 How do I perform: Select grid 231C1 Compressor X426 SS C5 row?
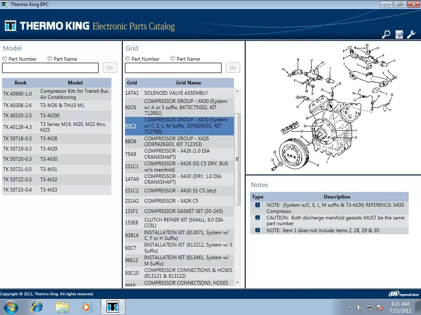(x=179, y=167)
